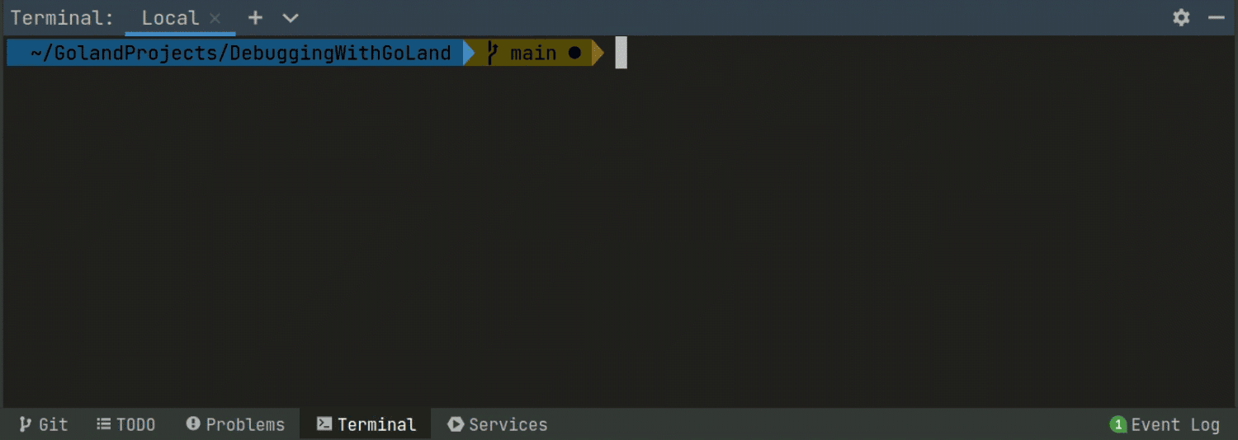Show the TODO tool window
Screen dimensions: 1238x440
click(x=125, y=424)
